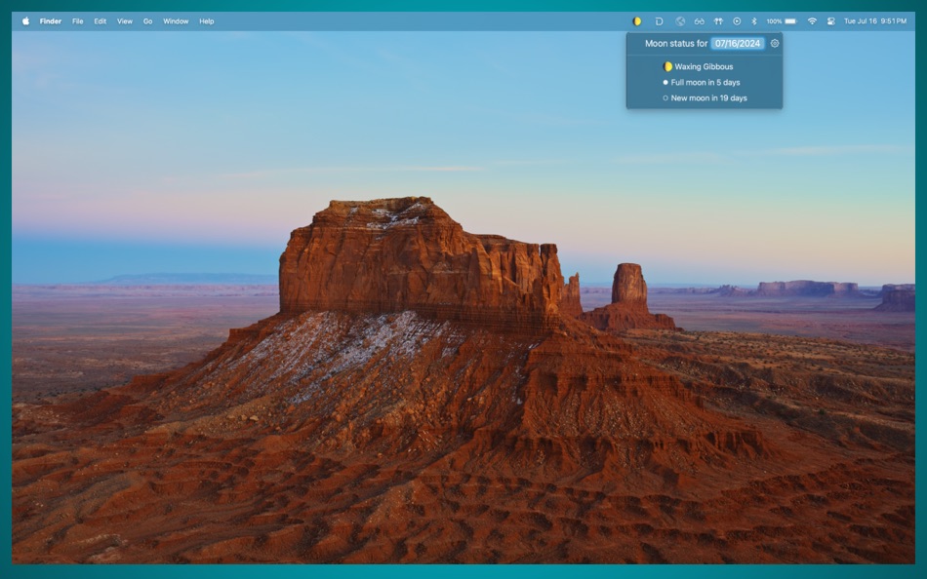927x579 pixels.
Task: Open the Help menu
Action: coord(206,21)
